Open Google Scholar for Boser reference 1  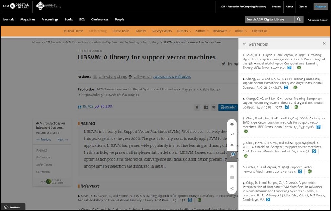(289, 68)
